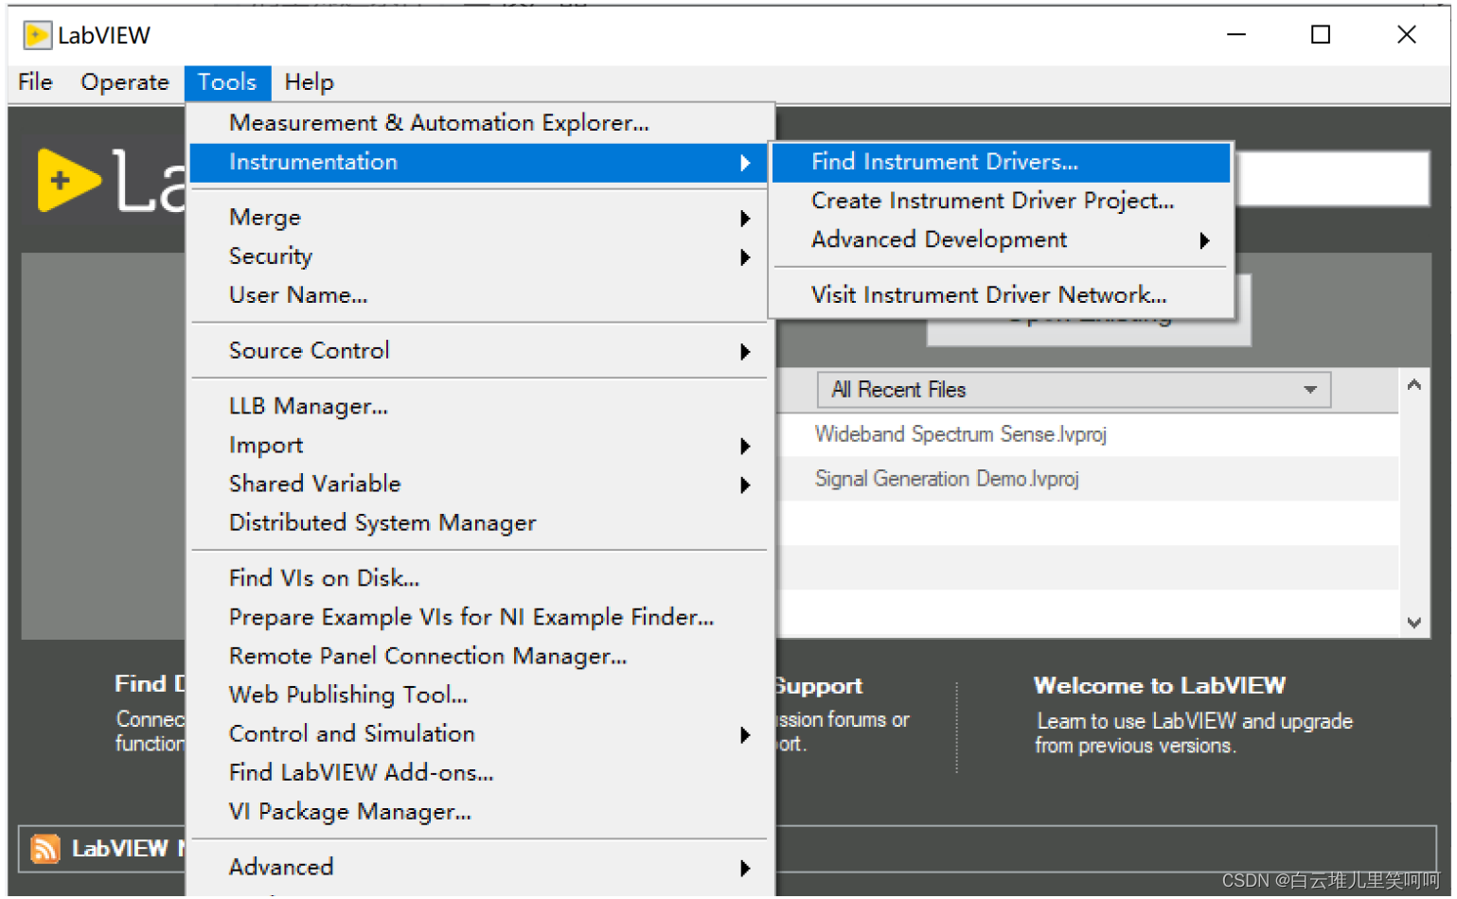Expand the Advanced Development arrow

point(1204,240)
